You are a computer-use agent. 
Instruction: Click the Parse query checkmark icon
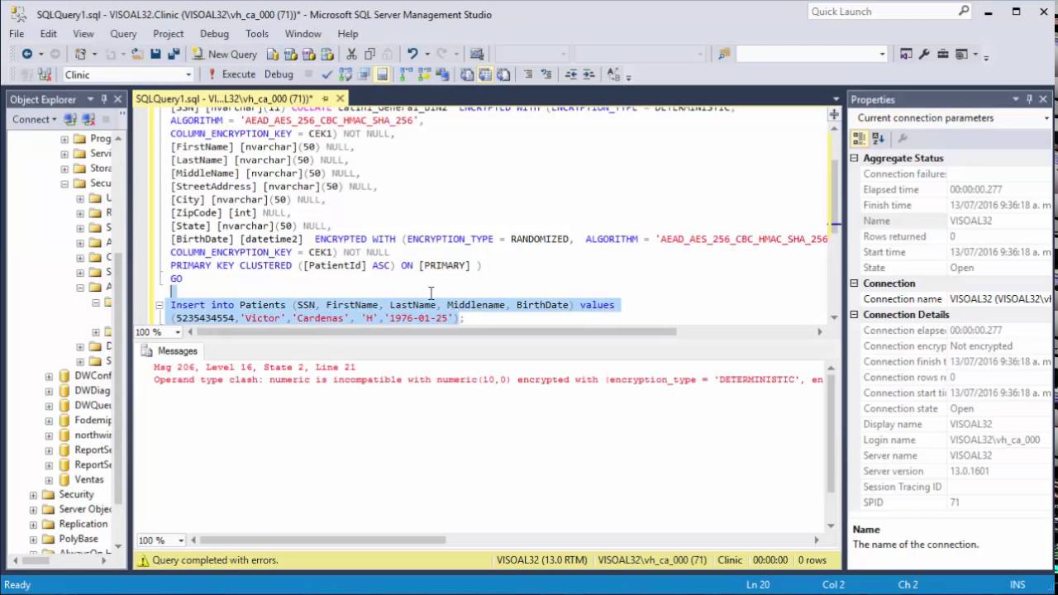[327, 74]
